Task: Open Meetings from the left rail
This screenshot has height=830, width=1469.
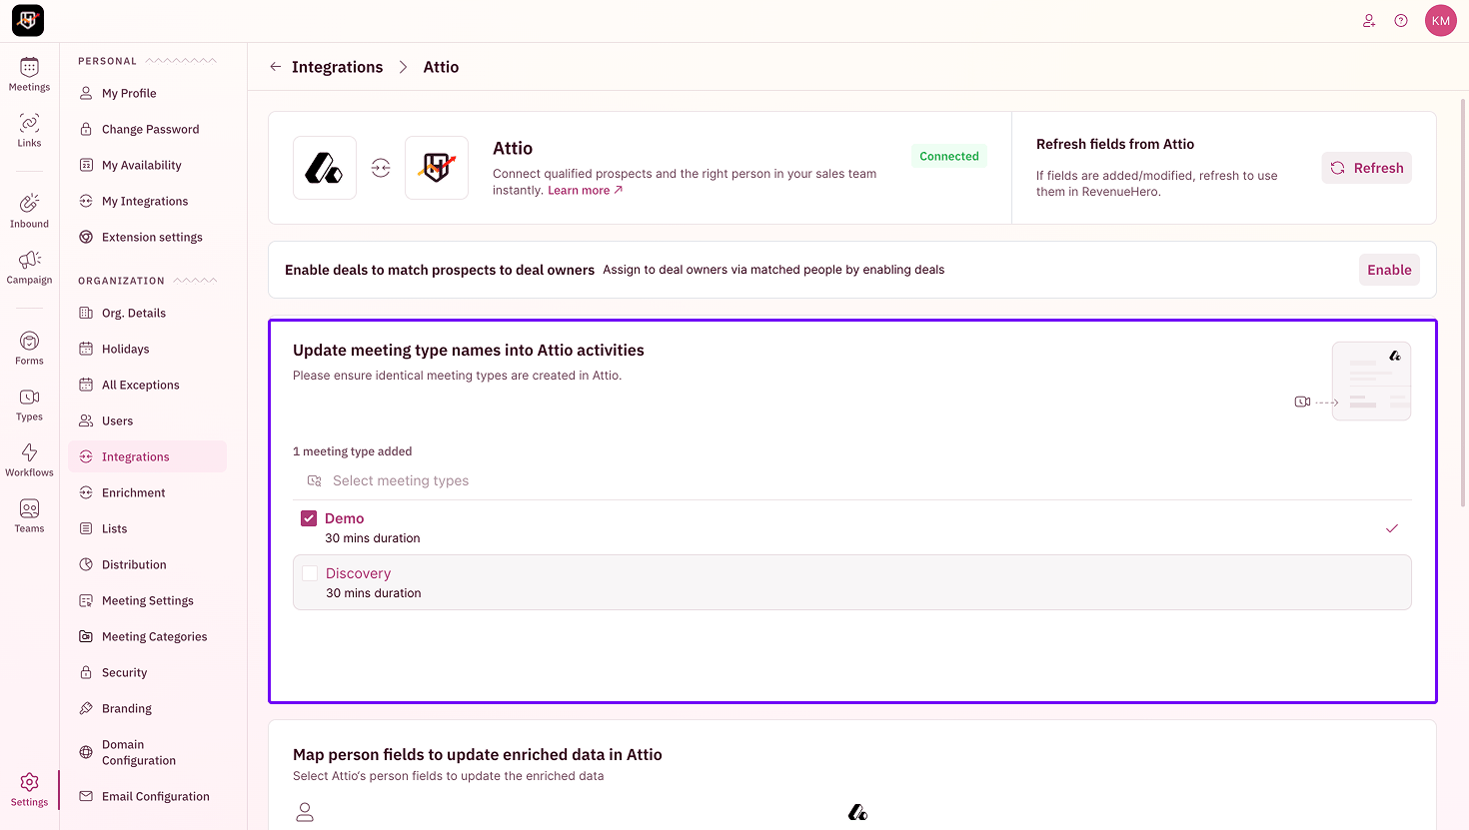Action: pyautogui.click(x=29, y=75)
